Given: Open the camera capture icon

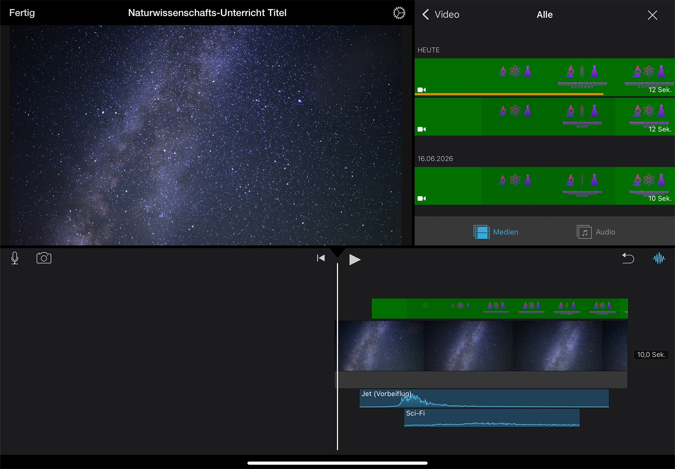Looking at the screenshot, I should click(44, 258).
